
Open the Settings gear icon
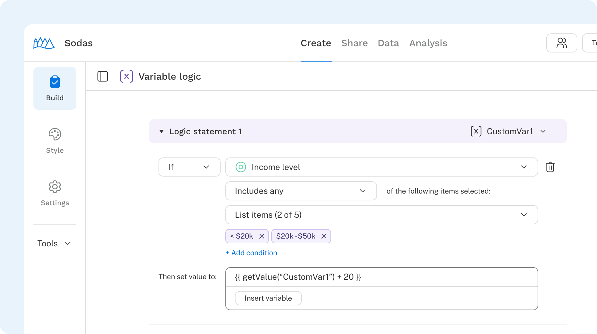[x=55, y=187]
